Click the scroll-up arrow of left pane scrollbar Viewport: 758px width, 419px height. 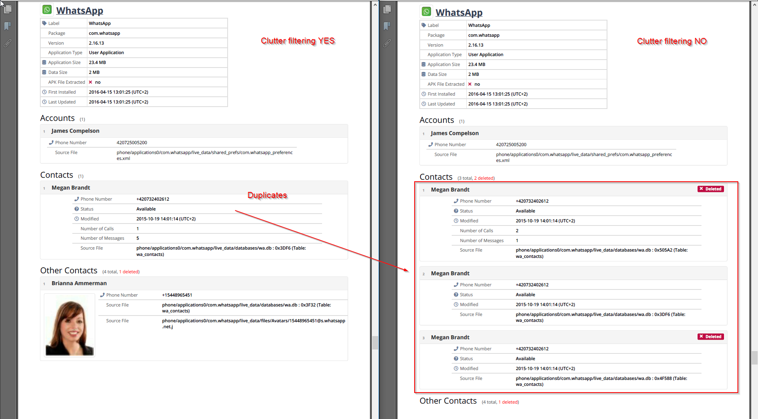375,5
